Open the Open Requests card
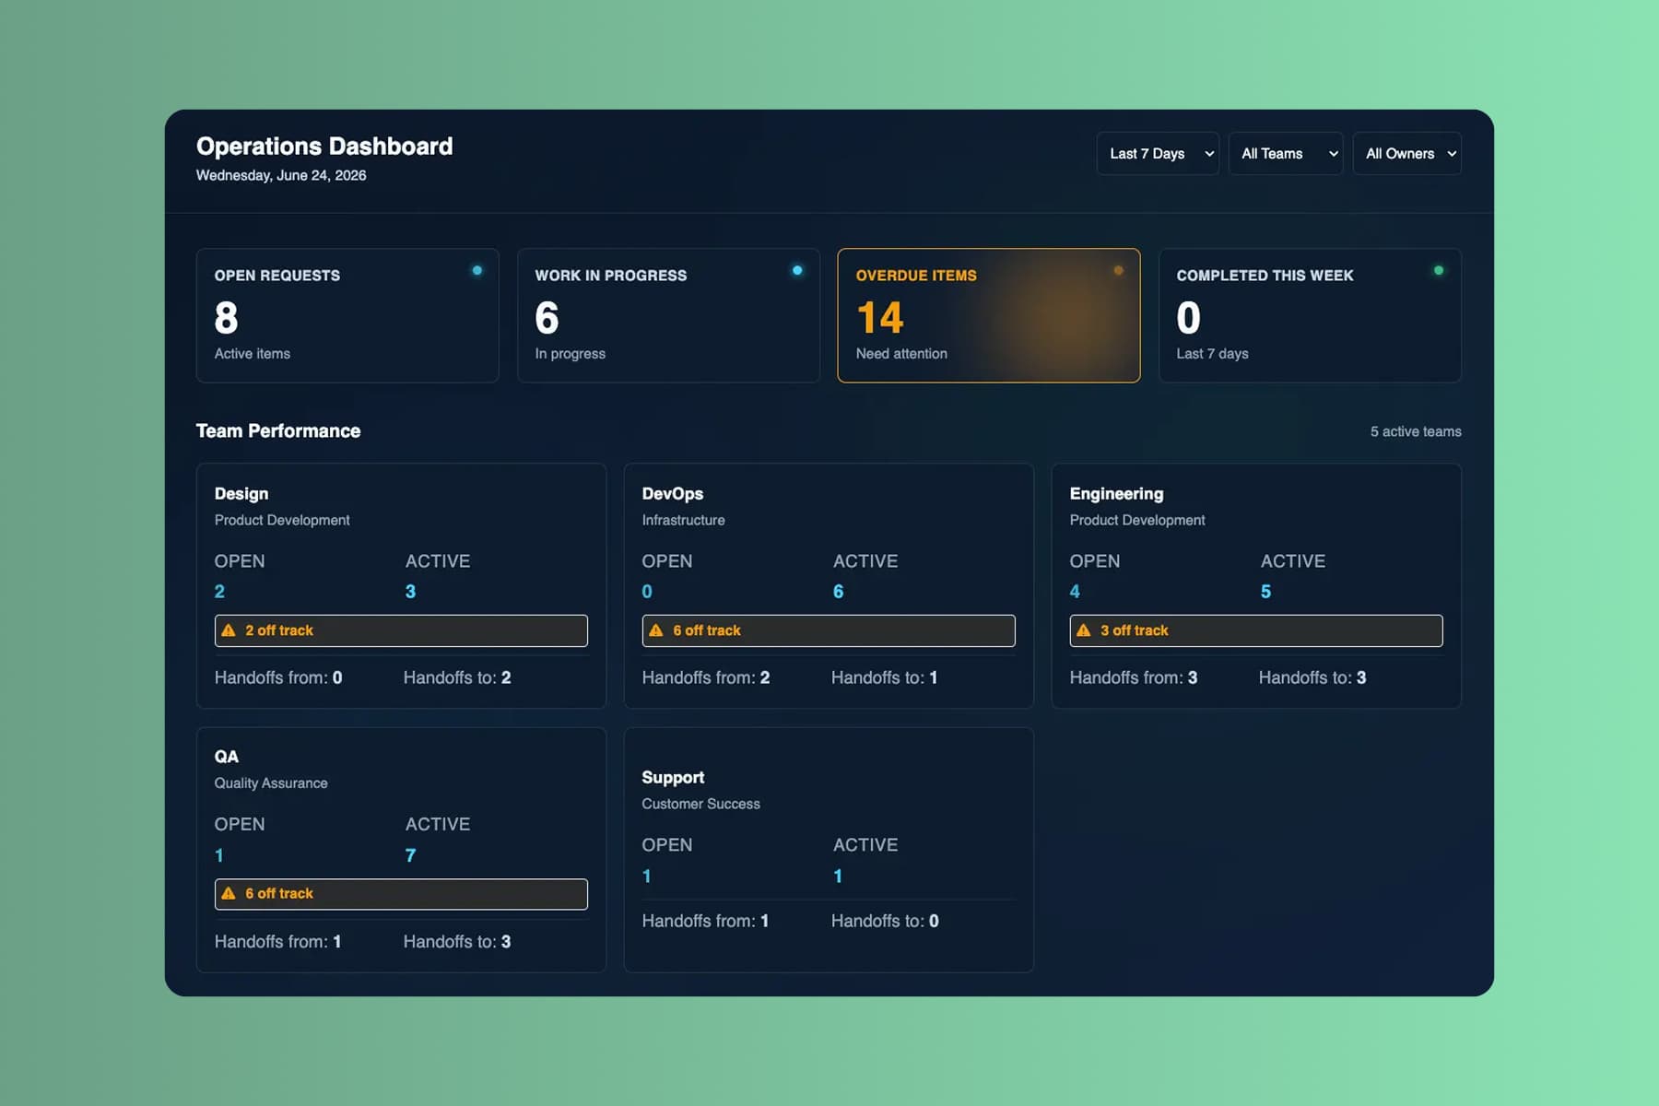The height and width of the screenshot is (1106, 1659). [x=347, y=315]
